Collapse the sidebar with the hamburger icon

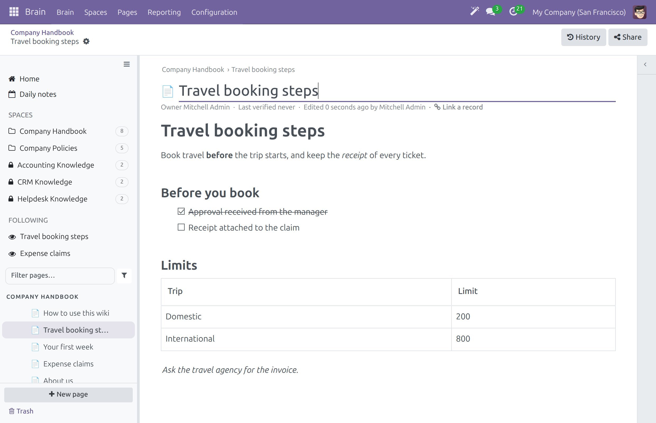tap(126, 64)
